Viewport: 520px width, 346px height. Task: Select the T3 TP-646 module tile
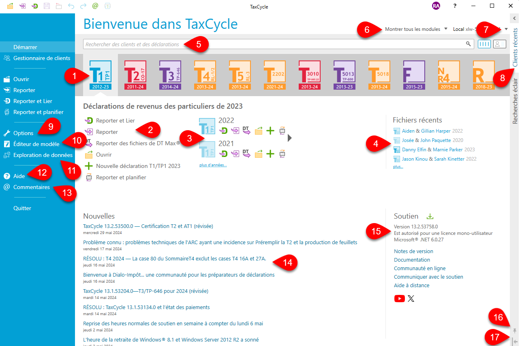click(169, 75)
